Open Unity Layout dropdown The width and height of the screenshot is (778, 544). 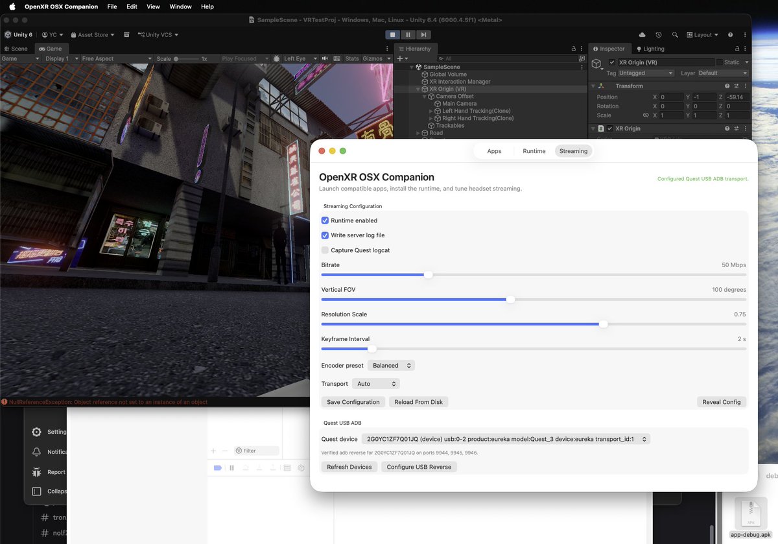coord(702,34)
